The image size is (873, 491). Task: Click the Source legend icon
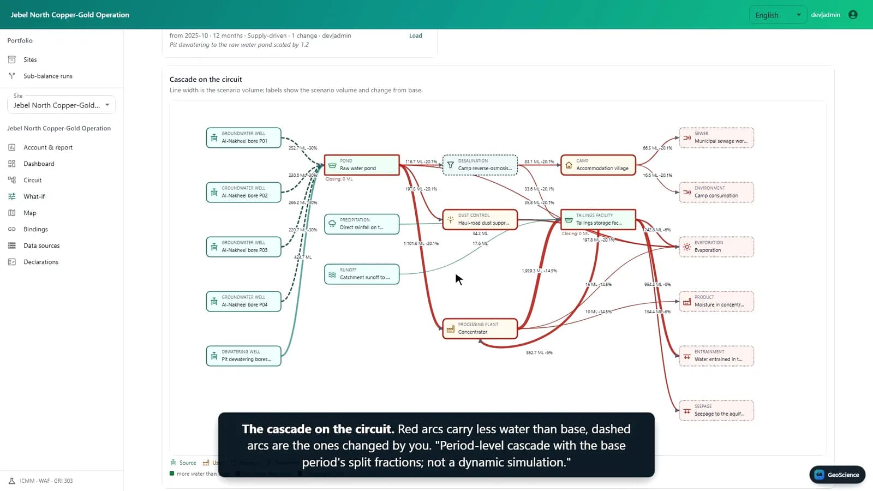[174, 463]
